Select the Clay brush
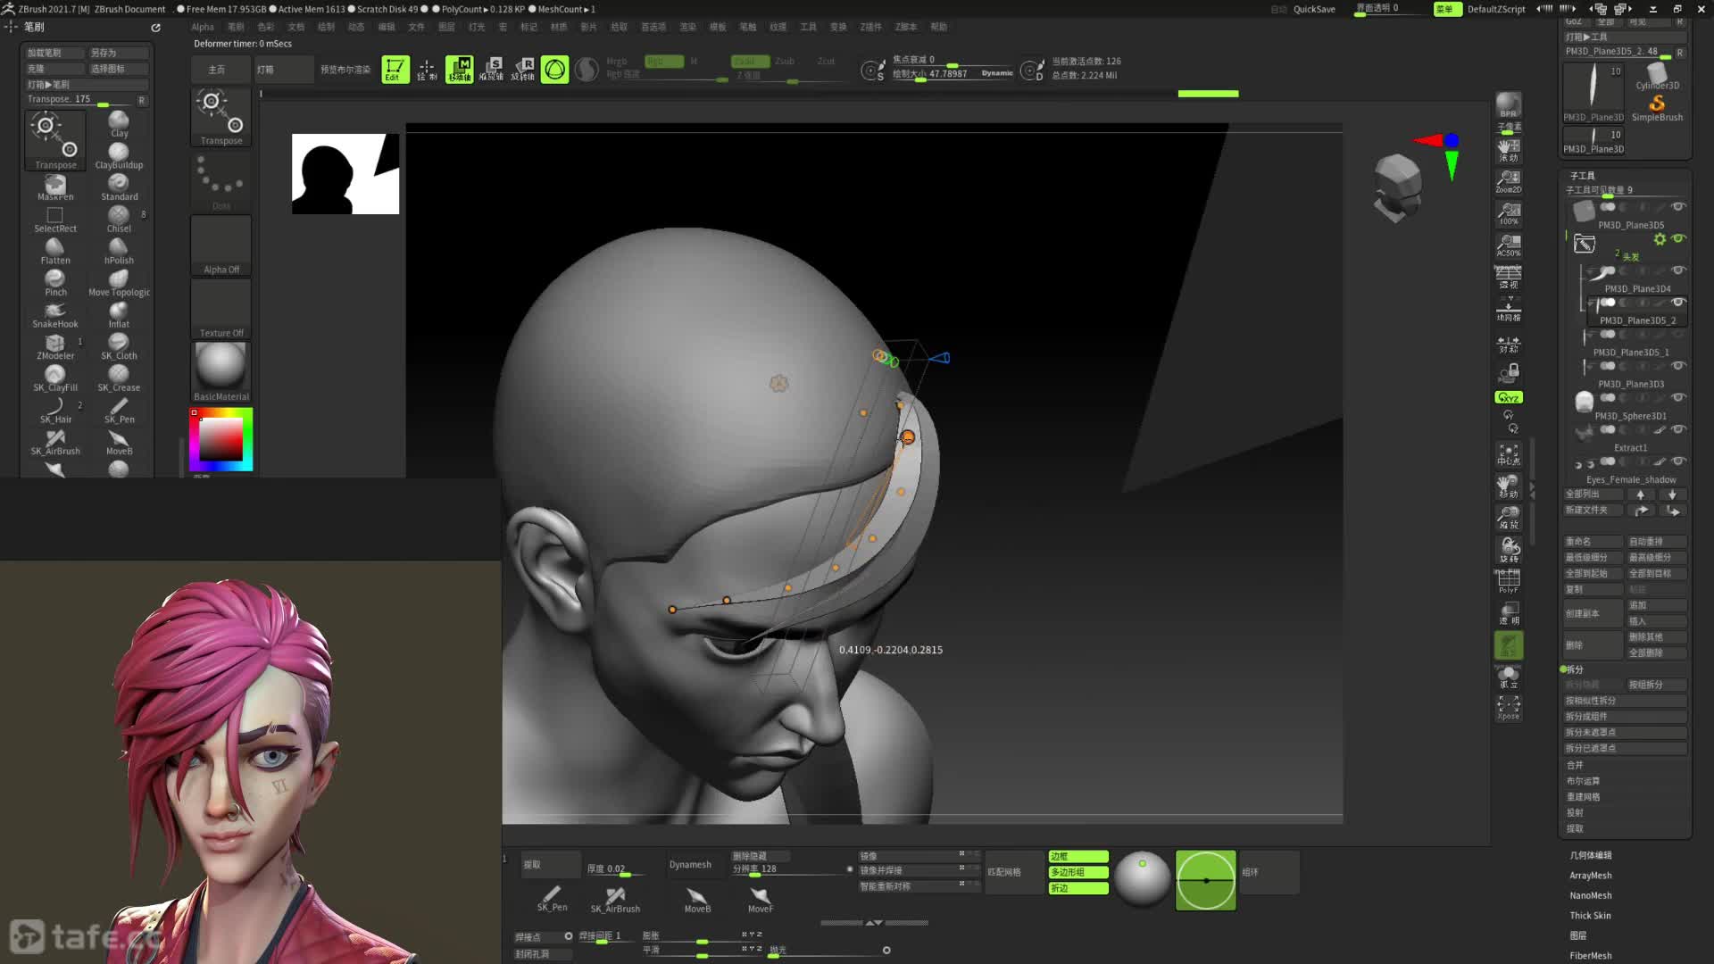Image resolution: width=1714 pixels, height=964 pixels. pyautogui.click(x=119, y=123)
